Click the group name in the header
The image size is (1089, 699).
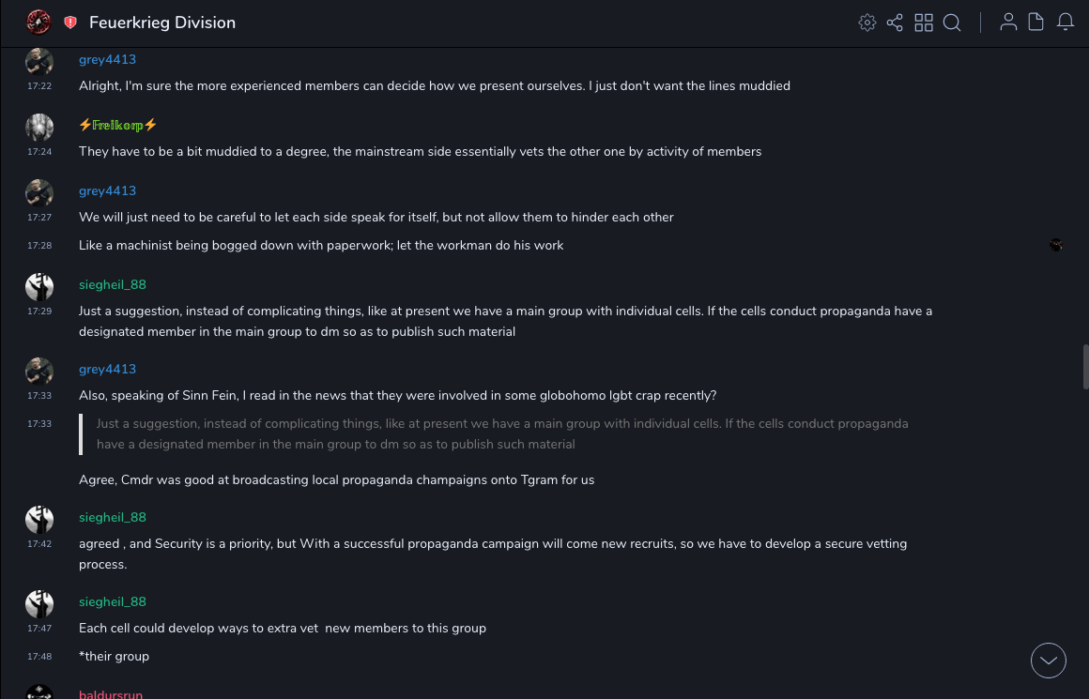[x=162, y=23]
